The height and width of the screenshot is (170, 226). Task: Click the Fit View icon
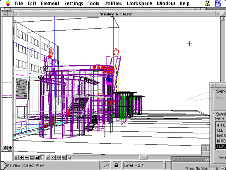[37, 157]
